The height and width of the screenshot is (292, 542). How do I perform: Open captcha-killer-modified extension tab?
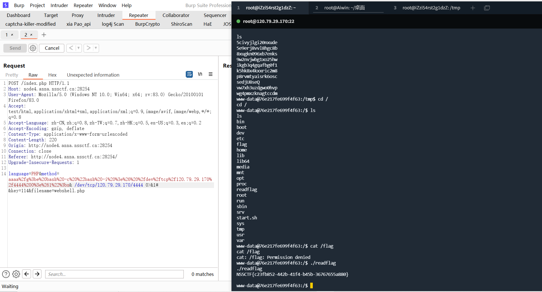30,24
